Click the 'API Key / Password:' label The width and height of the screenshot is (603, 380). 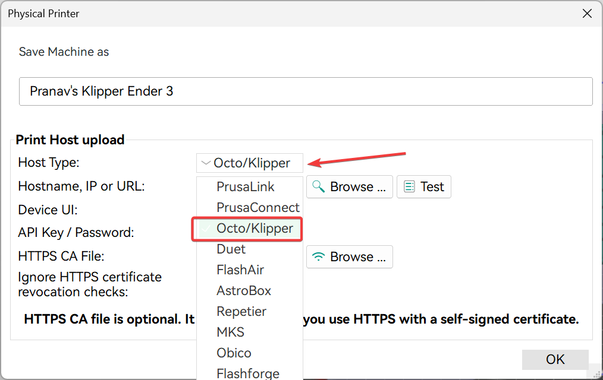[76, 233]
